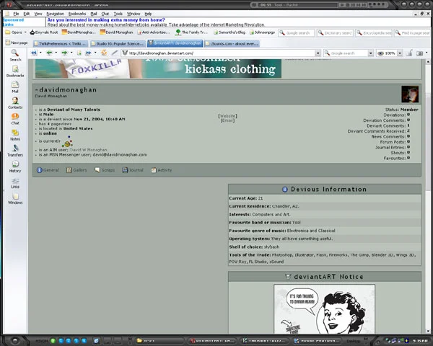The width and height of the screenshot is (433, 346).
Task: Open the Links panel in the sidebar
Action: coord(15,182)
